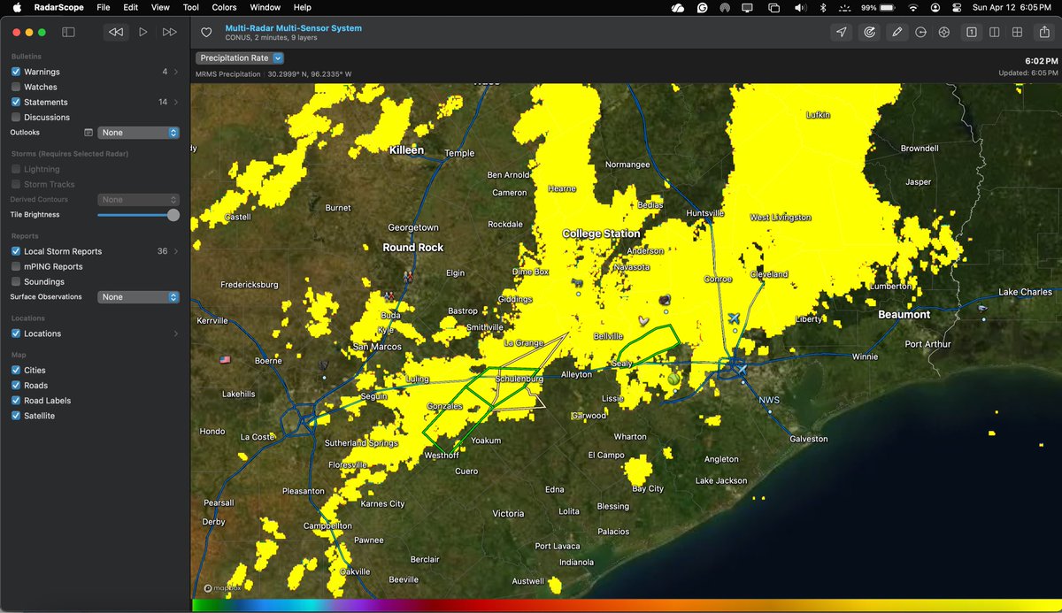Open the radar target selection icon
The width and height of the screenshot is (1062, 613).
(x=869, y=32)
